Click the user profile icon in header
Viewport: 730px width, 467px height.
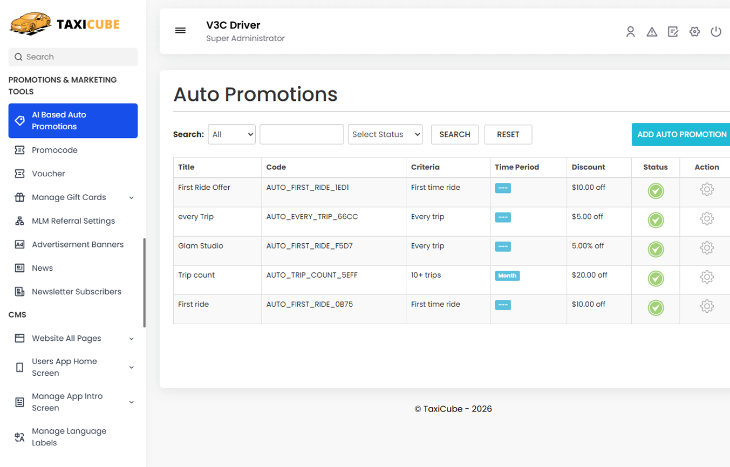pos(630,32)
